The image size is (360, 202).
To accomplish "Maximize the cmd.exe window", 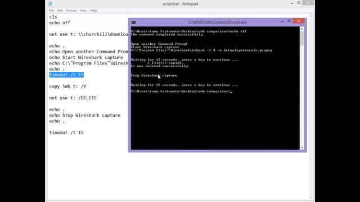I will [x=289, y=21].
